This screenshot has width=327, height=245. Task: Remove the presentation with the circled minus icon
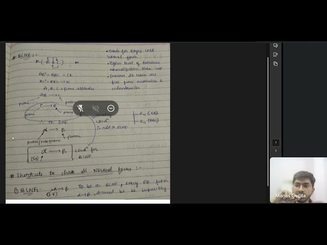111,108
